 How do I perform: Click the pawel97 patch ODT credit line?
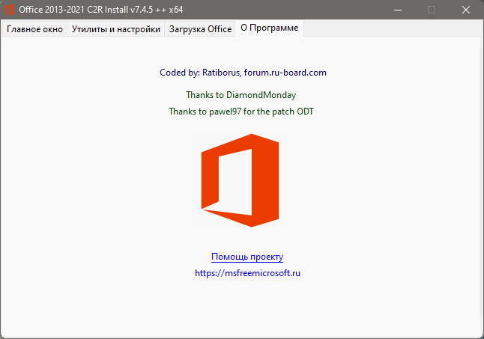point(246,111)
